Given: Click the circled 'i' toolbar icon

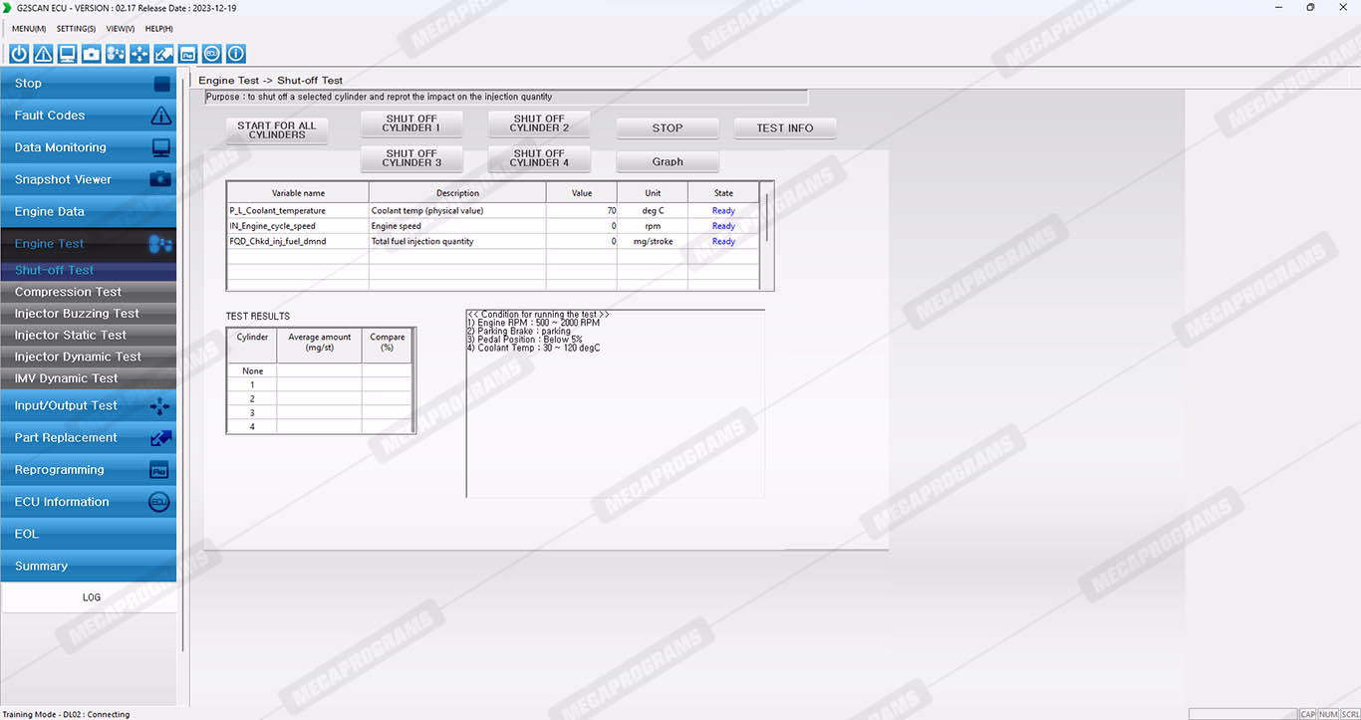Looking at the screenshot, I should 236,54.
